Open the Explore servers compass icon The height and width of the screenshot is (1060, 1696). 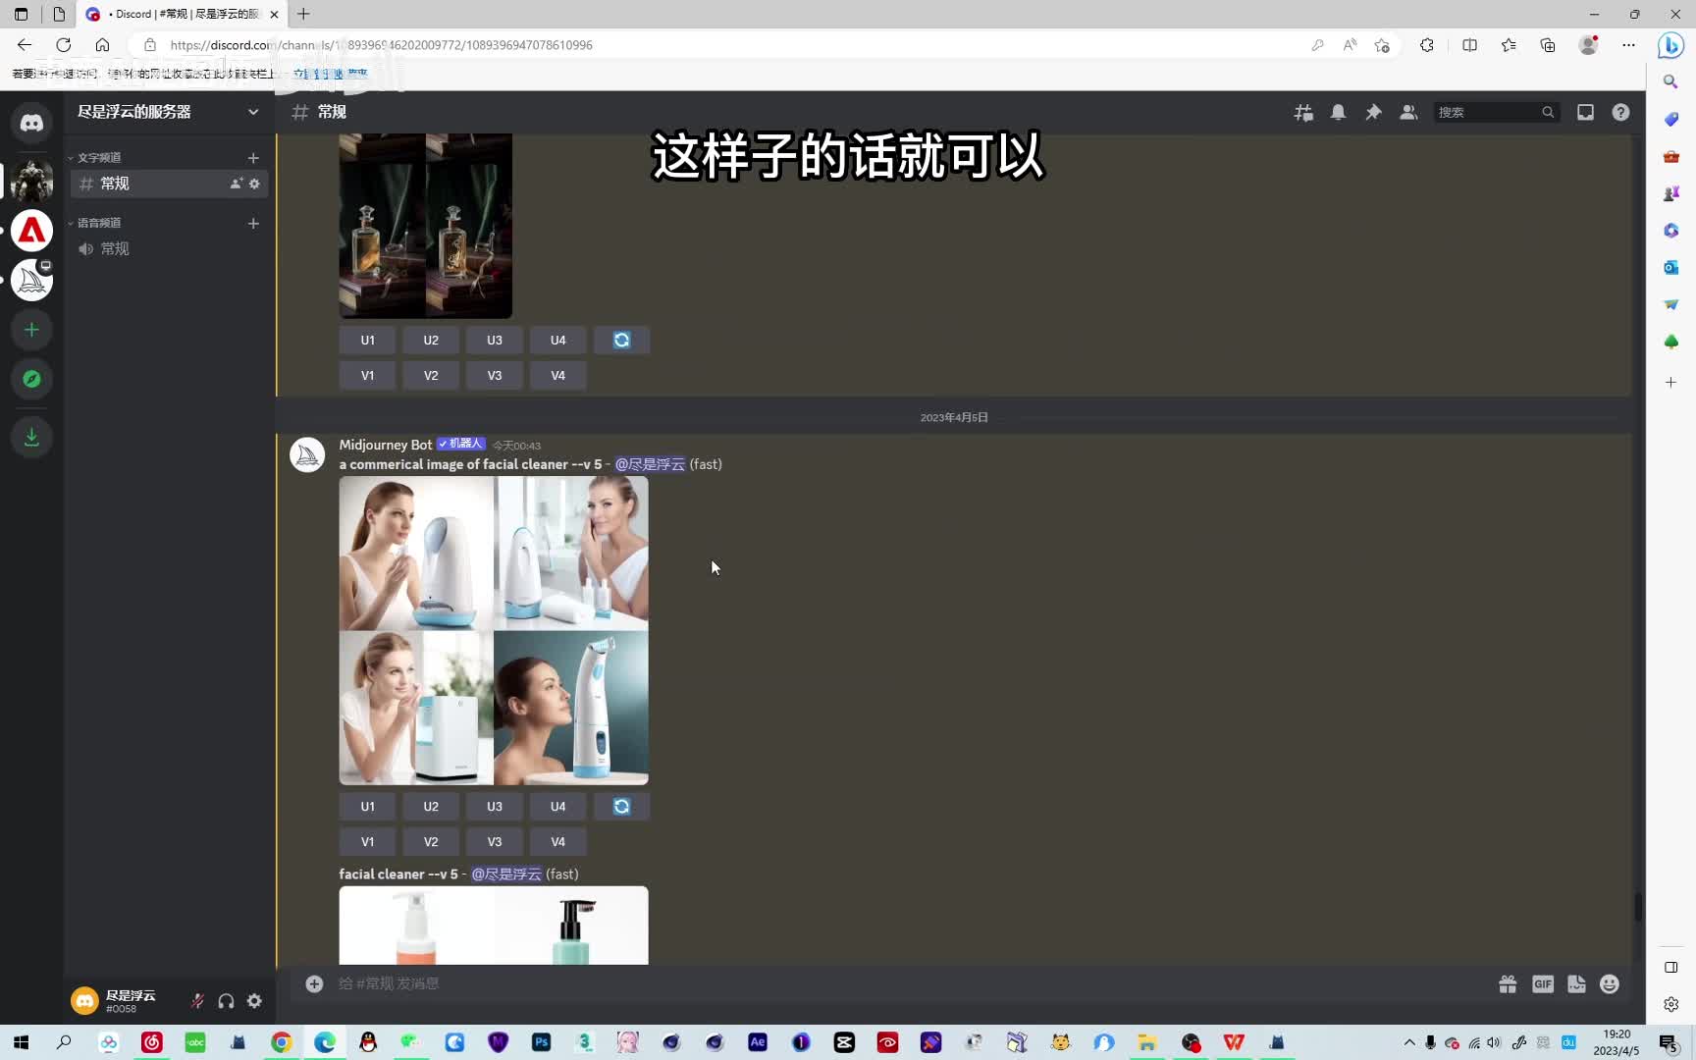pos(31,379)
